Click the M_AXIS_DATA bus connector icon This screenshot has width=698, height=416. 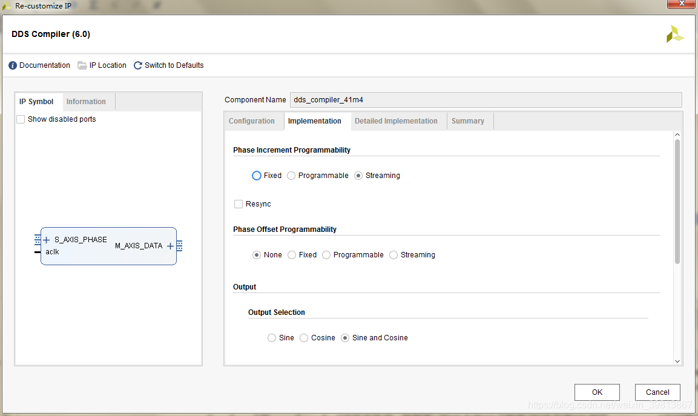(179, 245)
